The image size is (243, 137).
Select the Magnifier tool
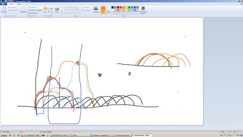tap(51, 12)
